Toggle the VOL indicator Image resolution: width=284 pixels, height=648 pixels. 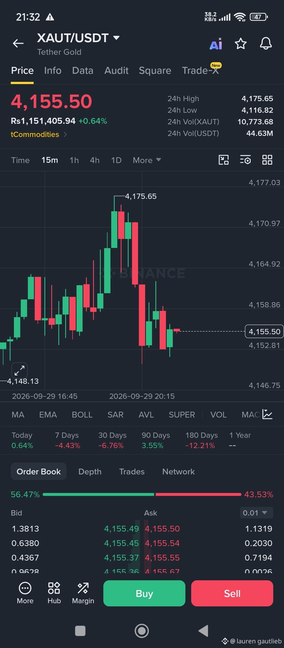(x=218, y=415)
